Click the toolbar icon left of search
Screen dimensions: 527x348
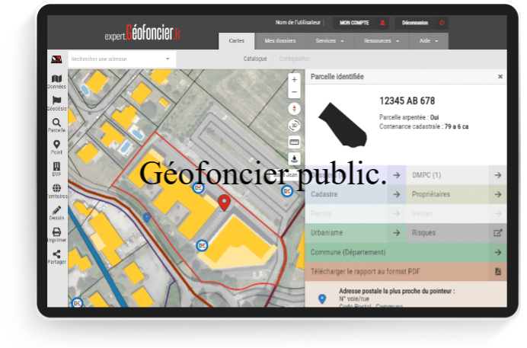(x=56, y=59)
